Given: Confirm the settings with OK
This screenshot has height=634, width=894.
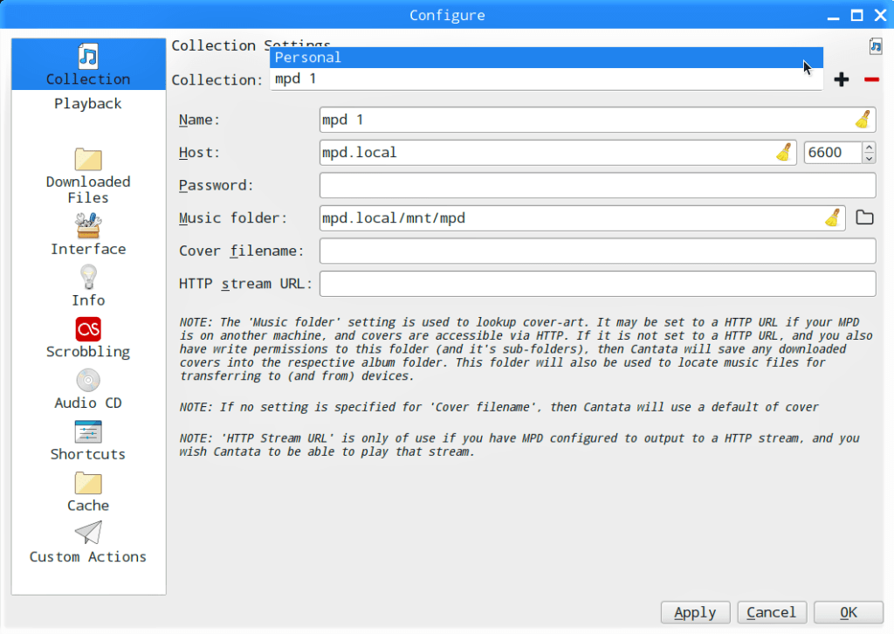Looking at the screenshot, I should click(849, 612).
